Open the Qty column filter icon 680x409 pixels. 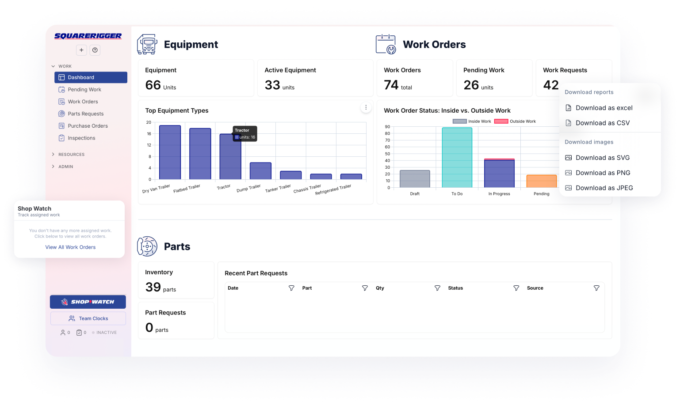pos(437,288)
